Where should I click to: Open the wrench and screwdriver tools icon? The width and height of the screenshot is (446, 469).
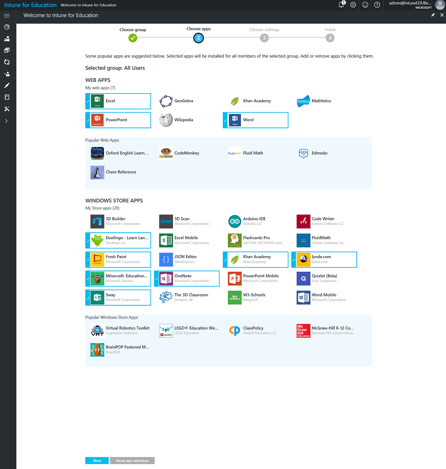coord(7,109)
